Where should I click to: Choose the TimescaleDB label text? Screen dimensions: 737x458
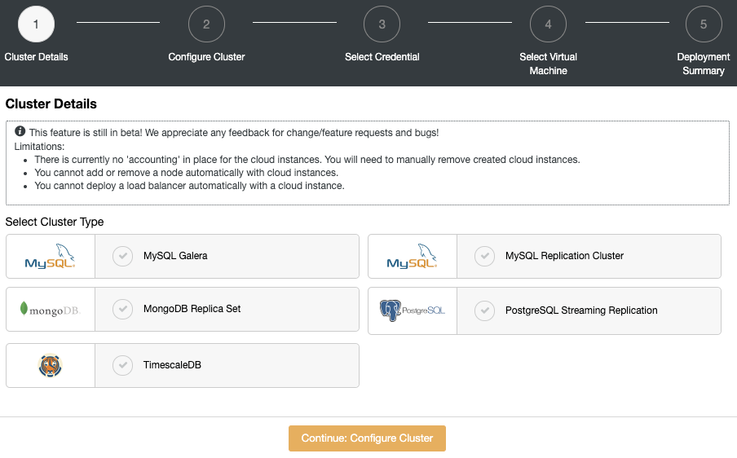point(172,365)
